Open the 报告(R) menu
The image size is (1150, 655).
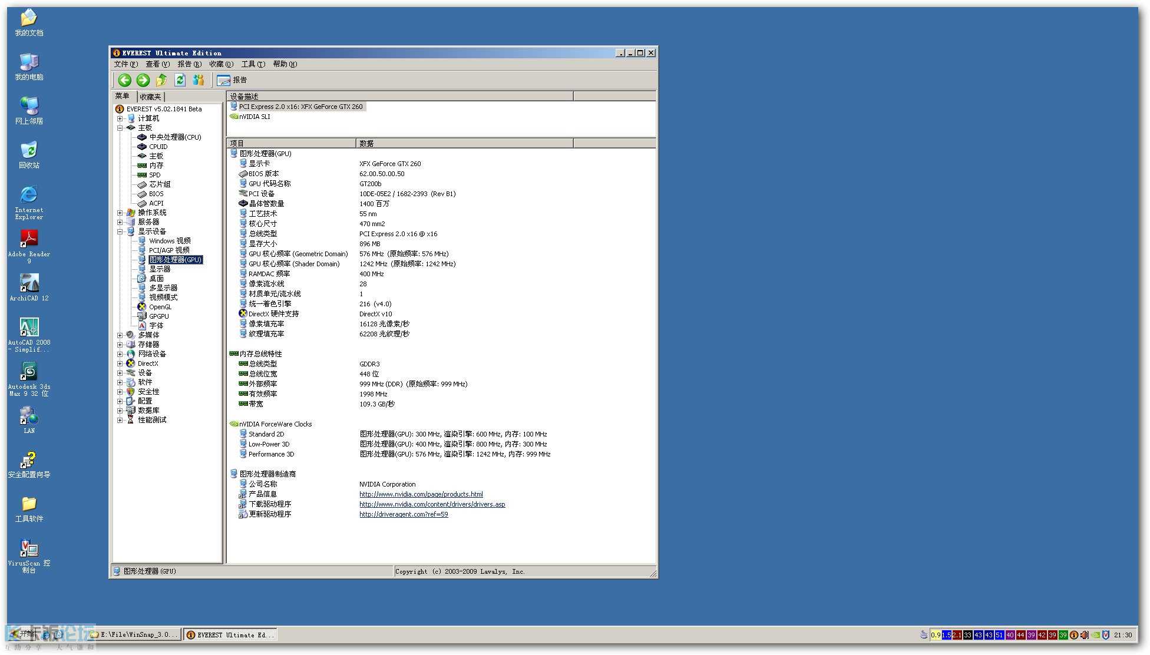(x=189, y=64)
